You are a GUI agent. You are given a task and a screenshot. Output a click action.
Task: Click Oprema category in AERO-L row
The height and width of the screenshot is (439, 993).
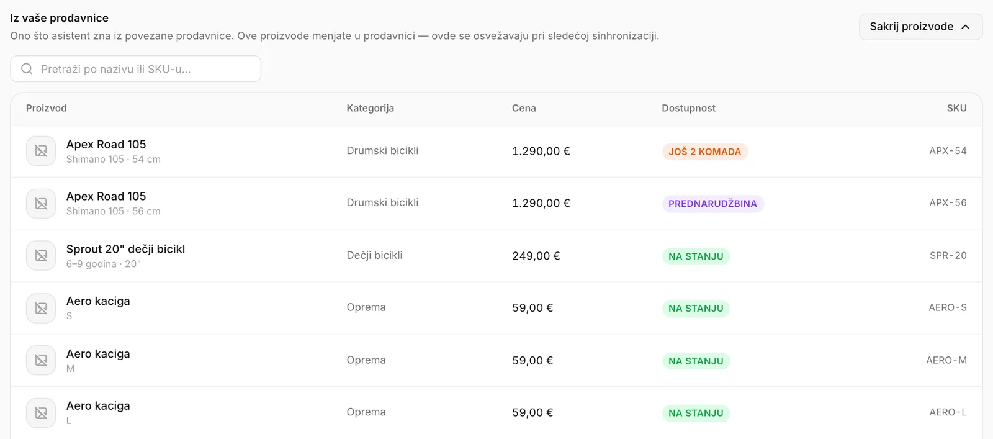[x=366, y=413]
